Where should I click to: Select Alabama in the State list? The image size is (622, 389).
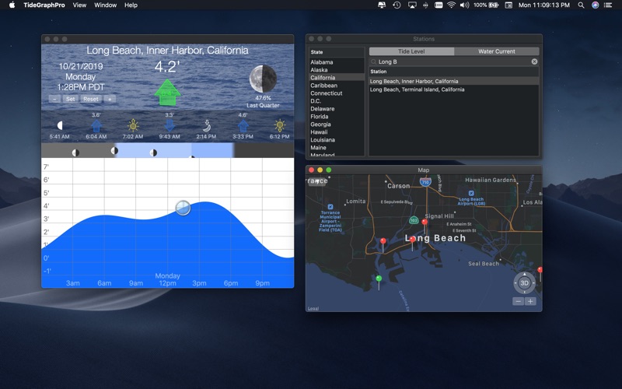click(x=337, y=62)
